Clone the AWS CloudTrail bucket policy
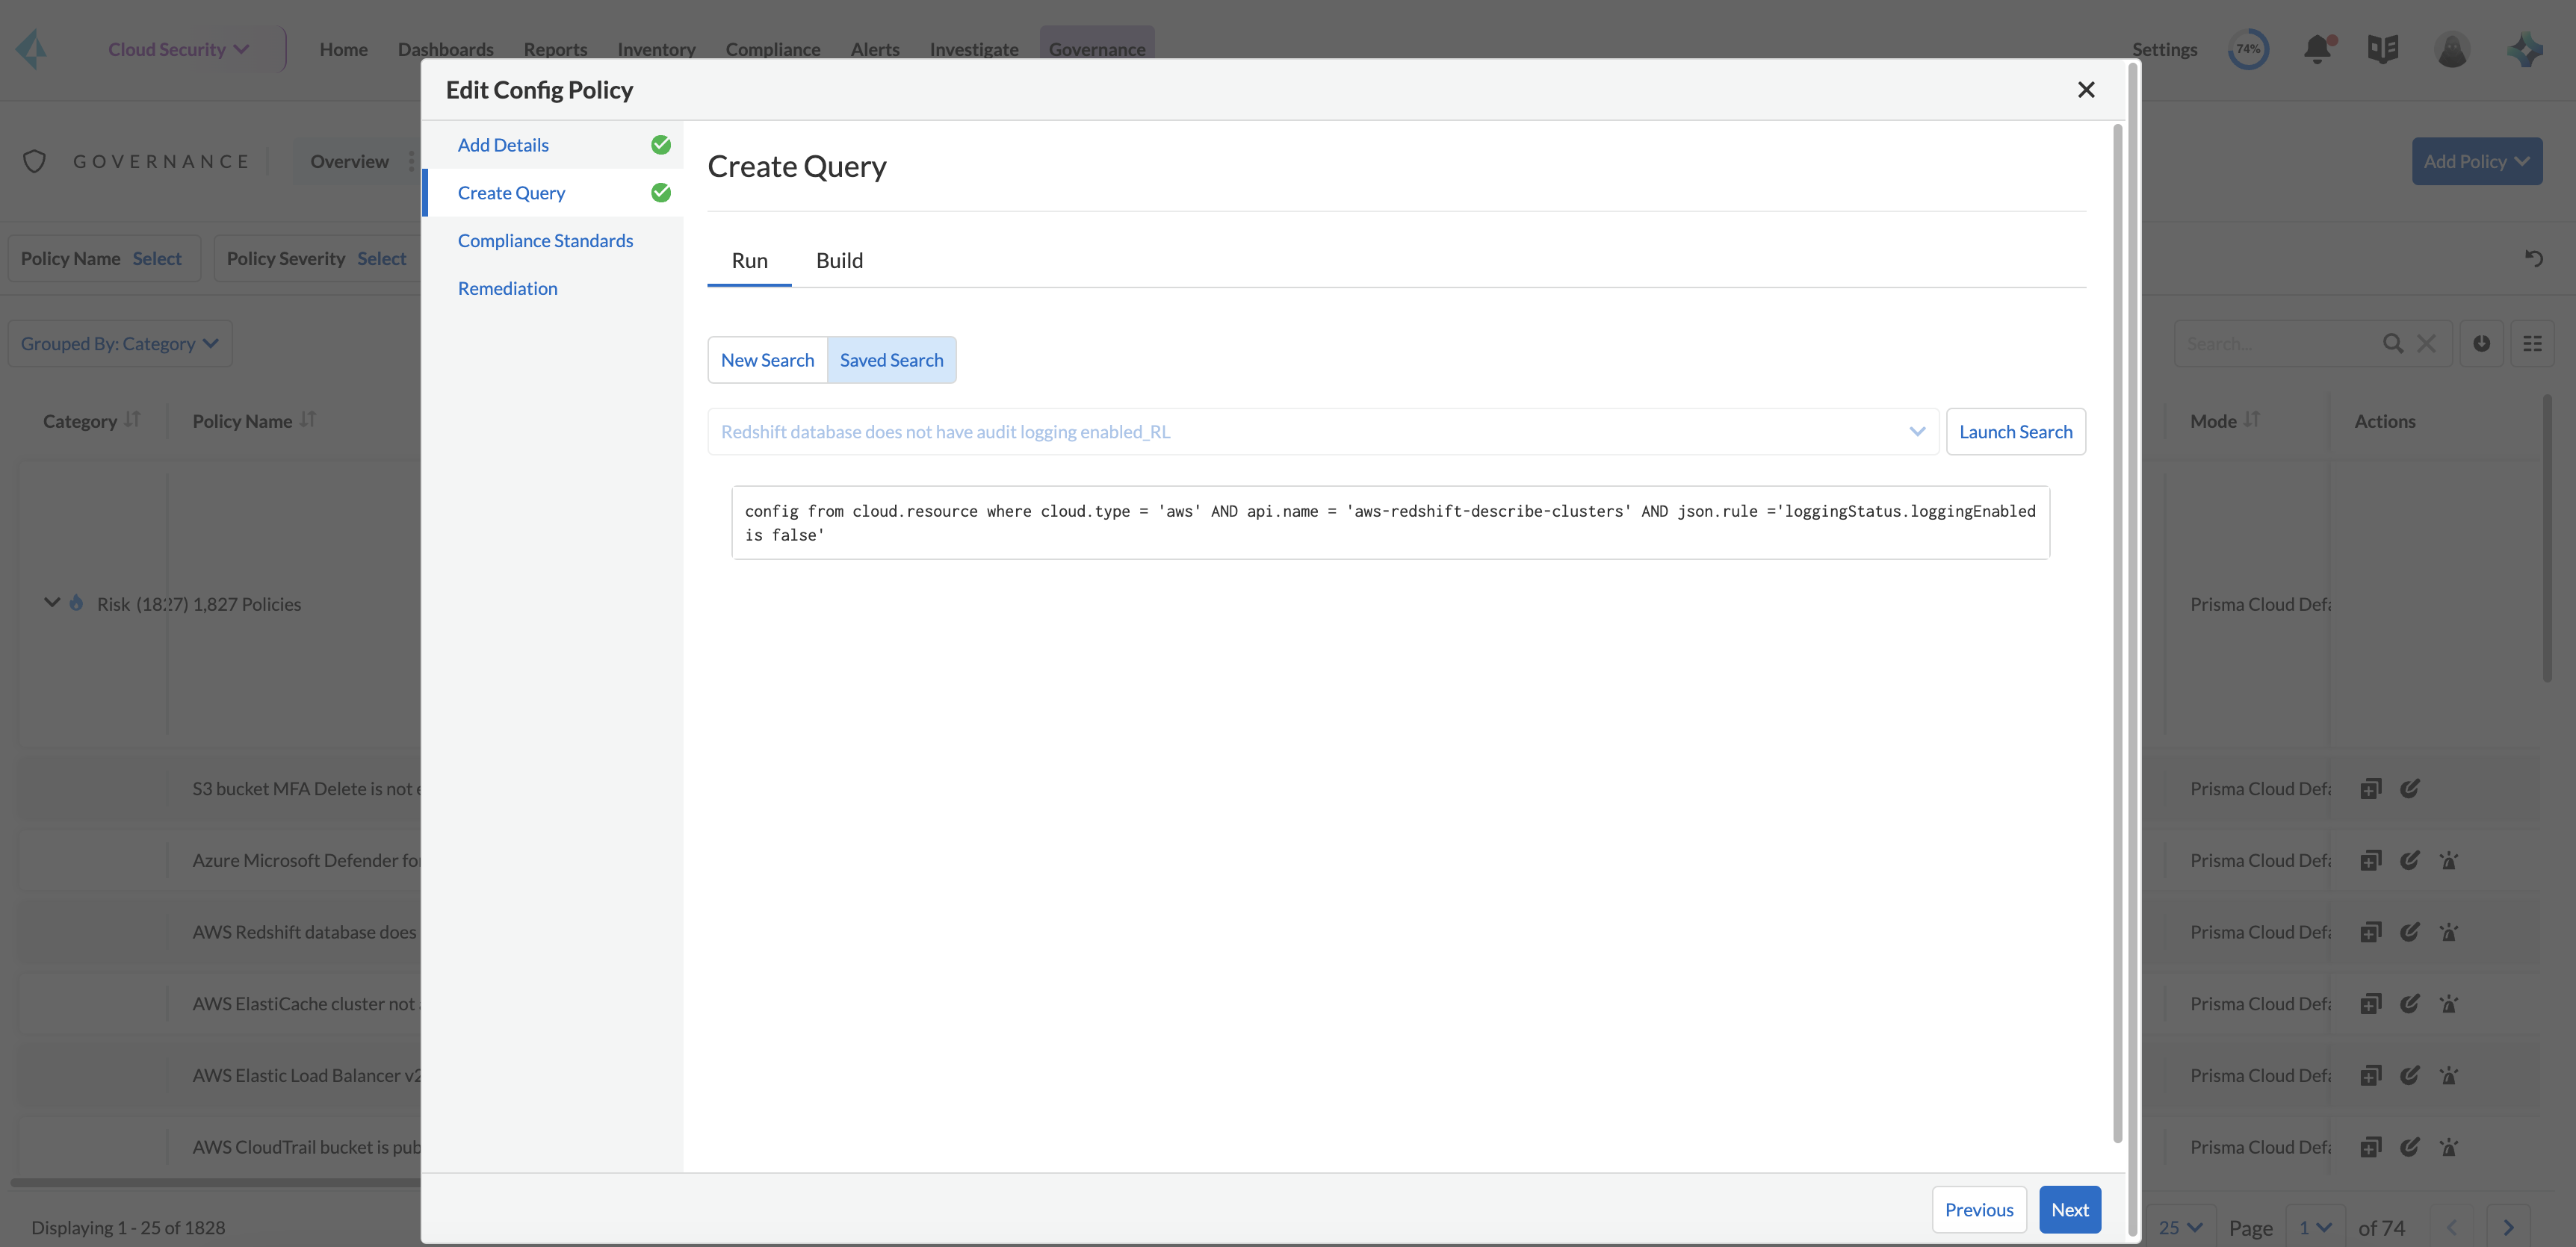Viewport: 2576px width, 1247px height. pos(2370,1147)
